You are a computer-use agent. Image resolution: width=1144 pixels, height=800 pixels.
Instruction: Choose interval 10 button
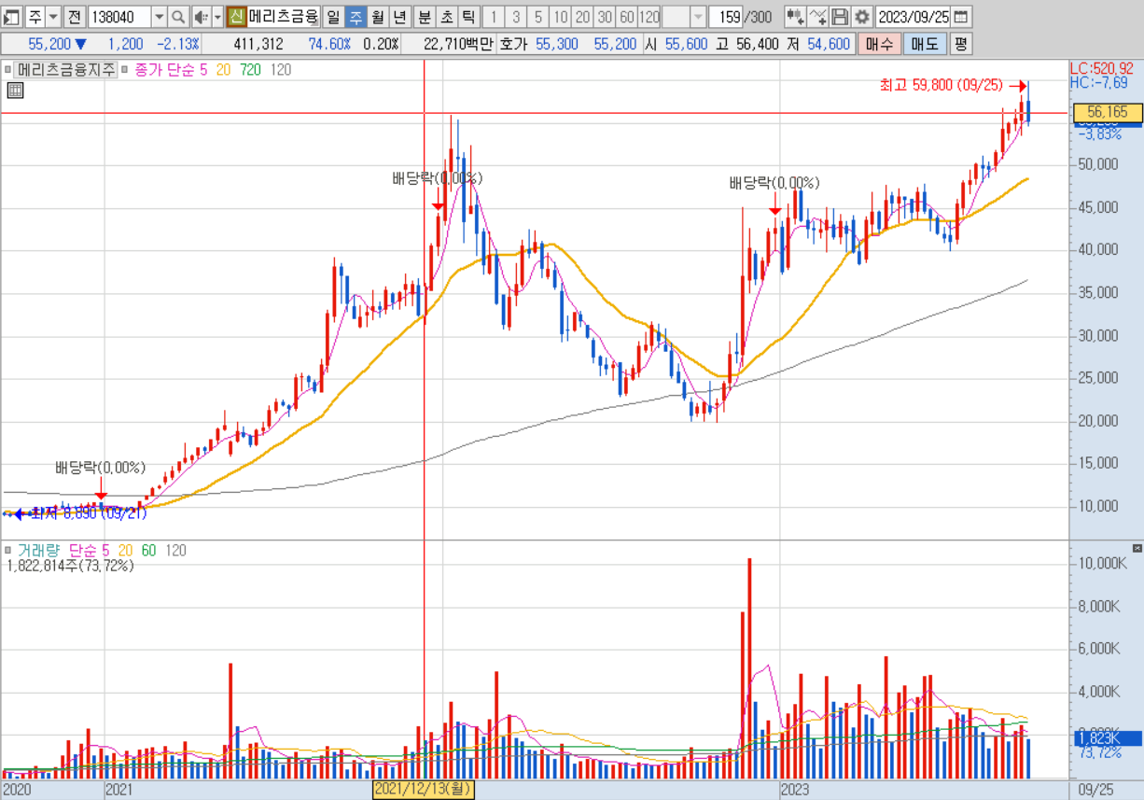560,17
